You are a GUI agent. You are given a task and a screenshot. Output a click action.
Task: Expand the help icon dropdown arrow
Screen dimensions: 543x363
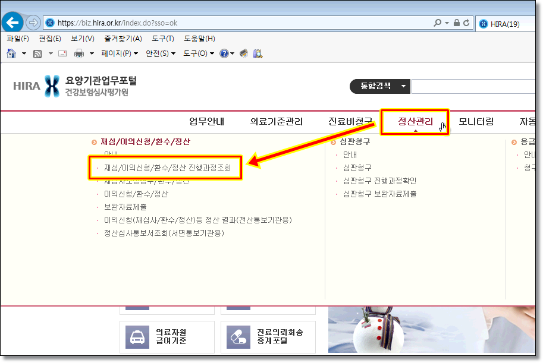click(233, 53)
